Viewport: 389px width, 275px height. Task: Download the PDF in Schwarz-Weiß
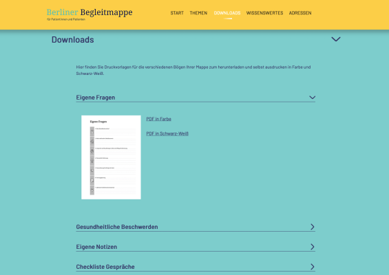click(167, 133)
